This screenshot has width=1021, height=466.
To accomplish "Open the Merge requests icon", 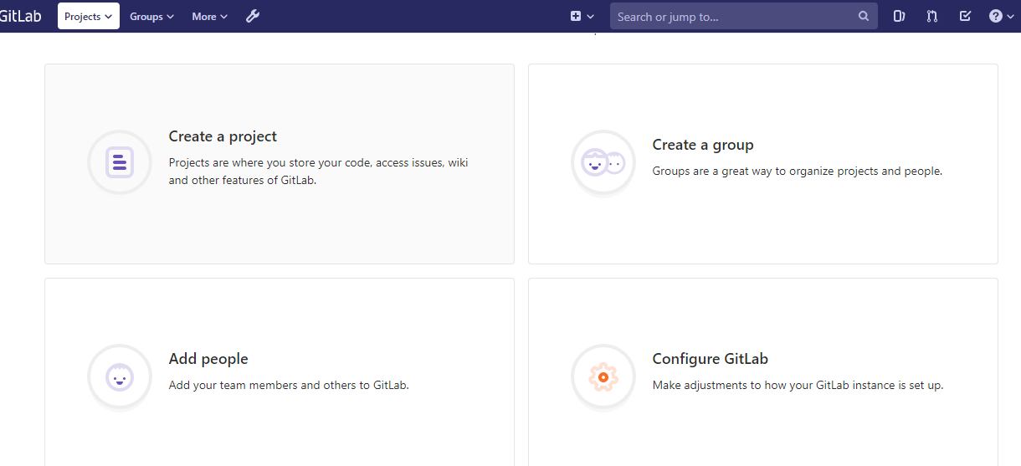I will (932, 16).
